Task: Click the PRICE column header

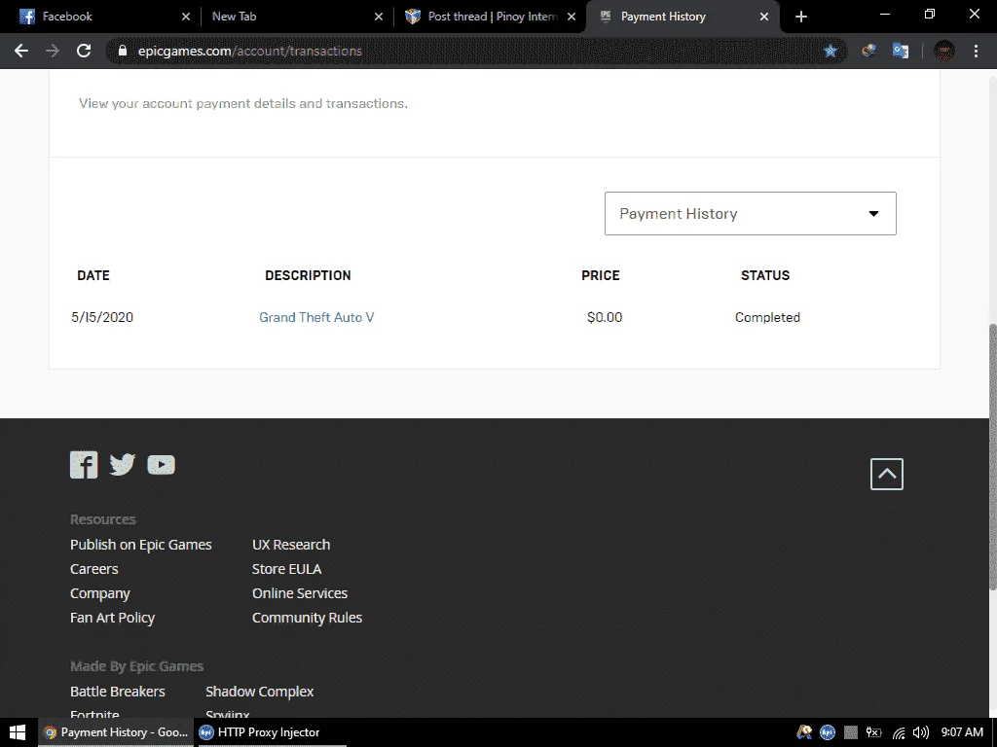Action: pyautogui.click(x=600, y=275)
